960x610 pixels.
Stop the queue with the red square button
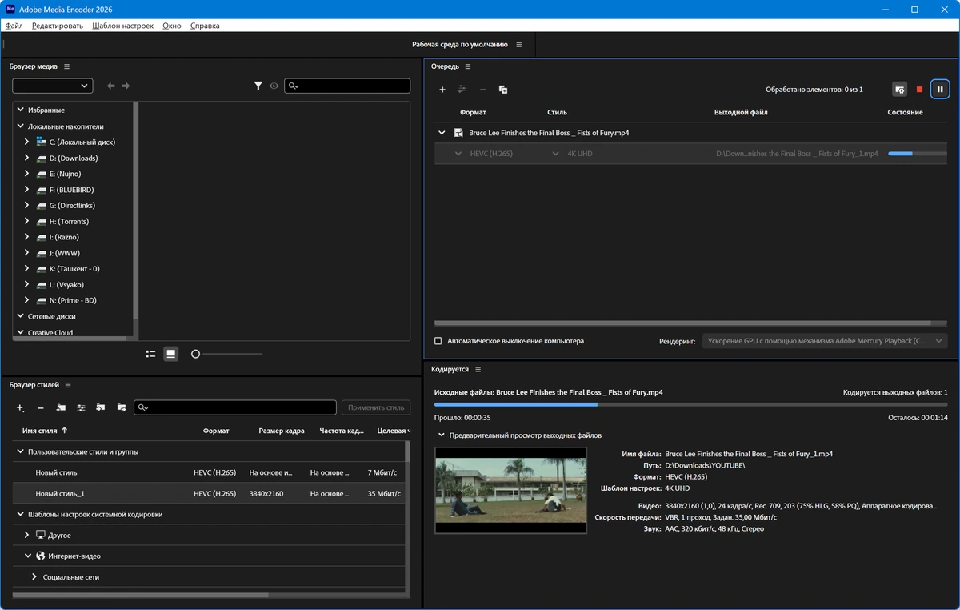(919, 90)
